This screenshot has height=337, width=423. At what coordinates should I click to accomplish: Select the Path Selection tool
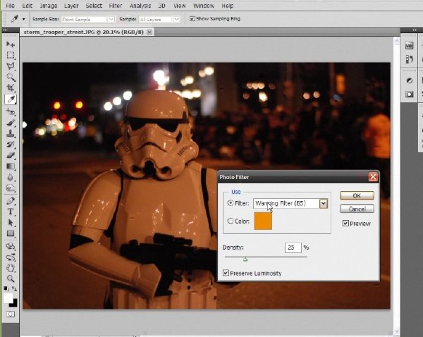click(x=11, y=223)
